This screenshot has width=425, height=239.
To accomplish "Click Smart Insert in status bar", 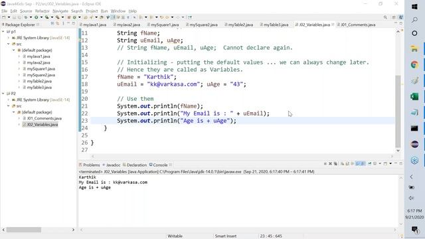I will 226,236.
